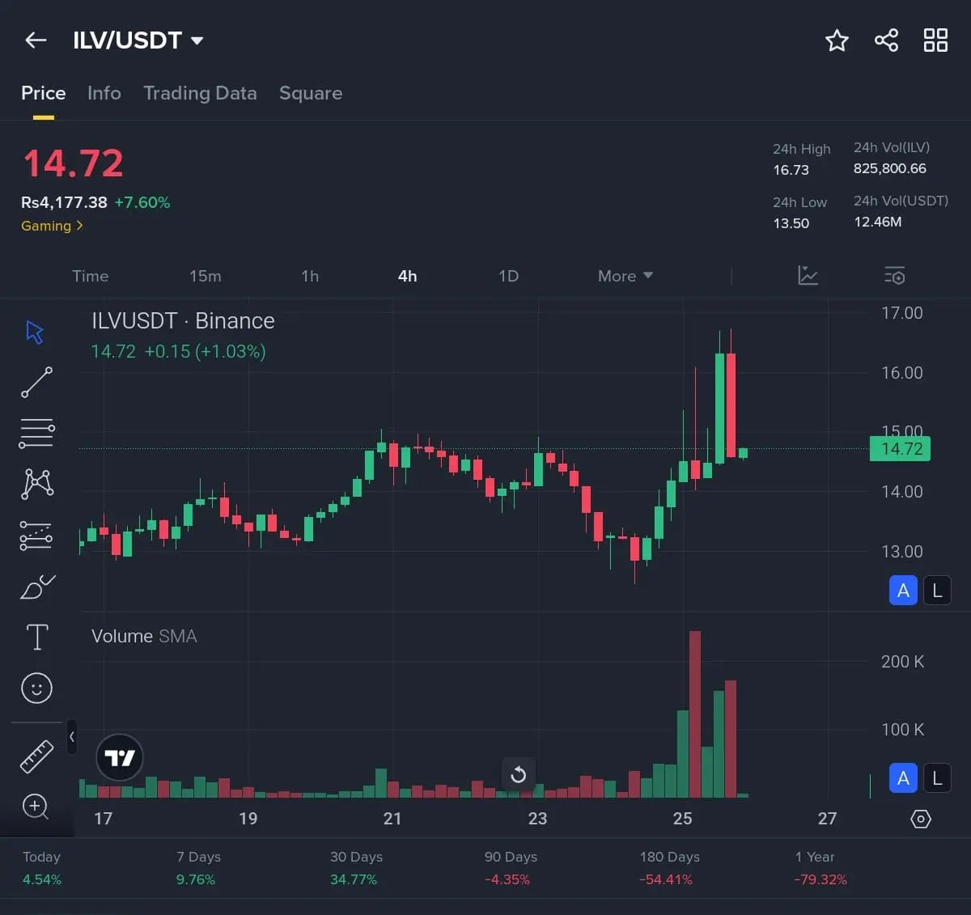
Task: Click the 17.00 price scale label
Action: pos(902,313)
